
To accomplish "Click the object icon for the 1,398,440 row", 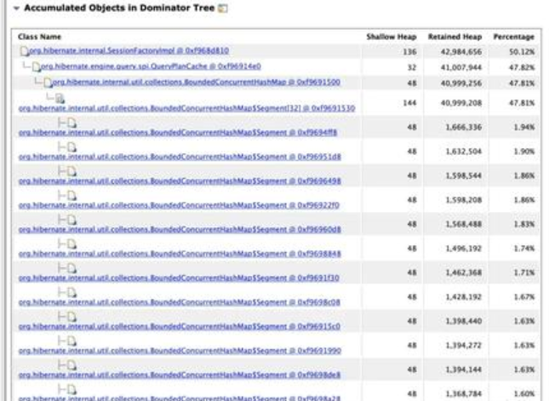I will coord(71,317).
